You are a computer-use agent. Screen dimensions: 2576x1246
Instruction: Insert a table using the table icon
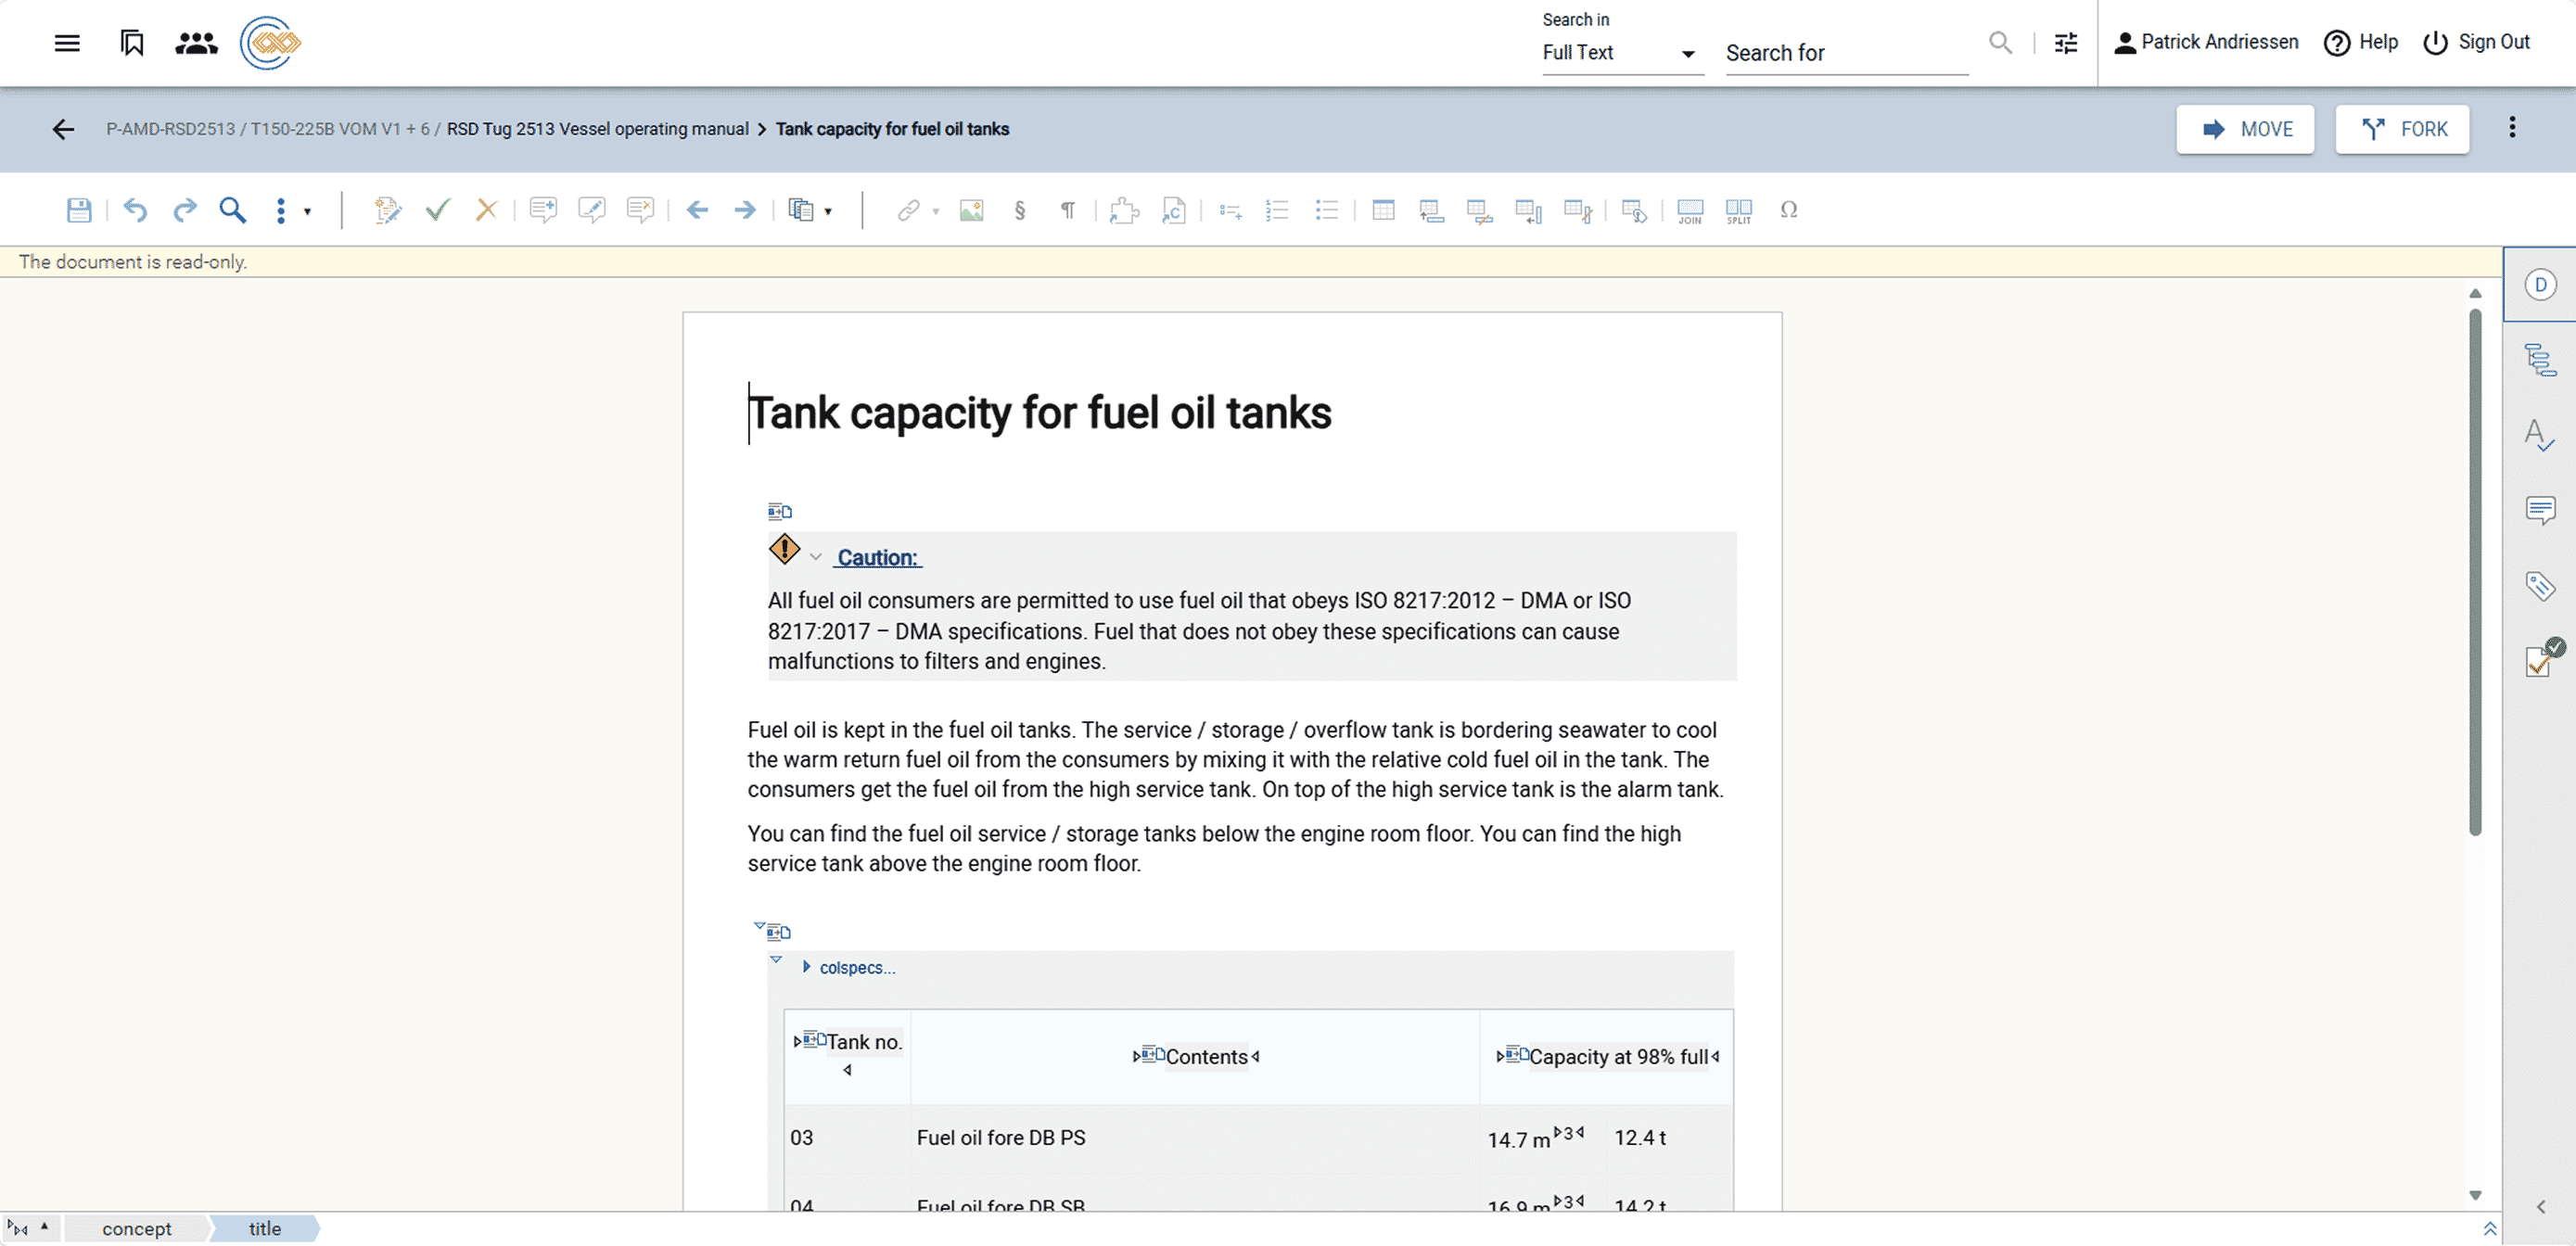click(1383, 210)
